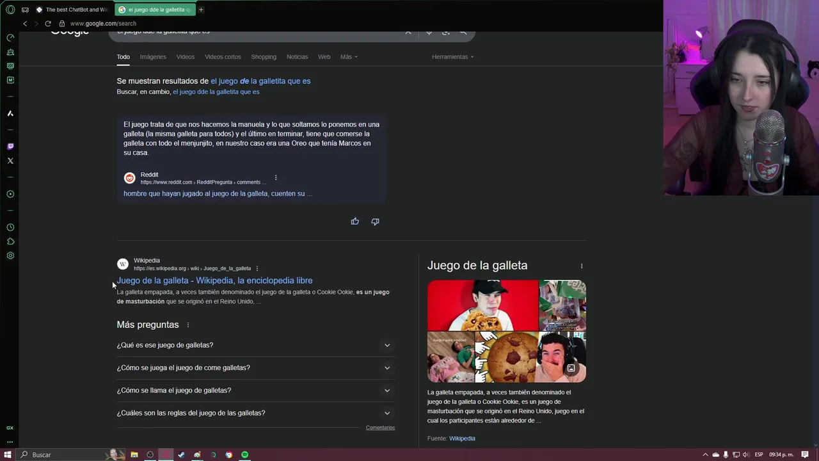Open File Explorer from the taskbar

pos(134,455)
